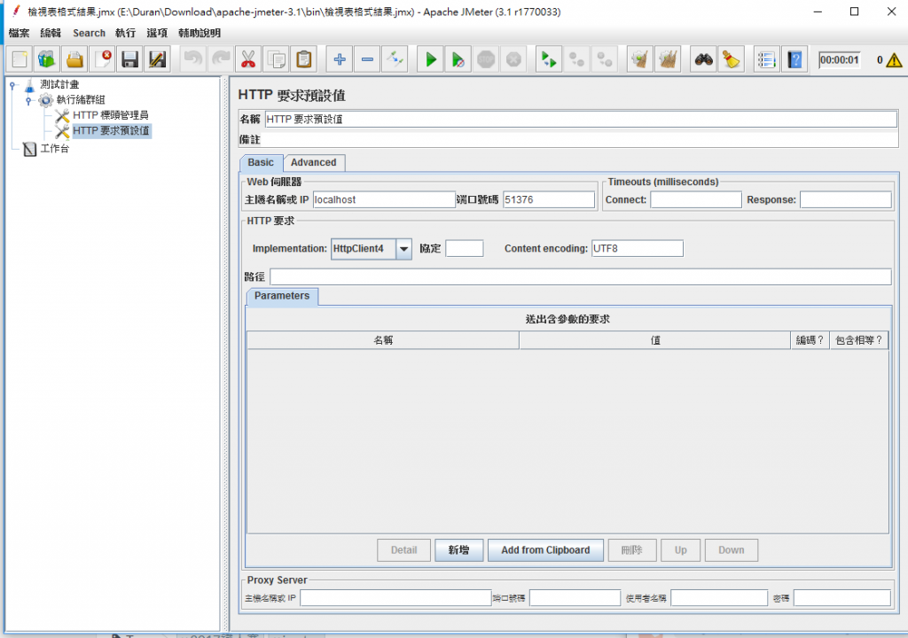The width and height of the screenshot is (908, 638).
Task: Click the 新增 button
Action: click(458, 550)
